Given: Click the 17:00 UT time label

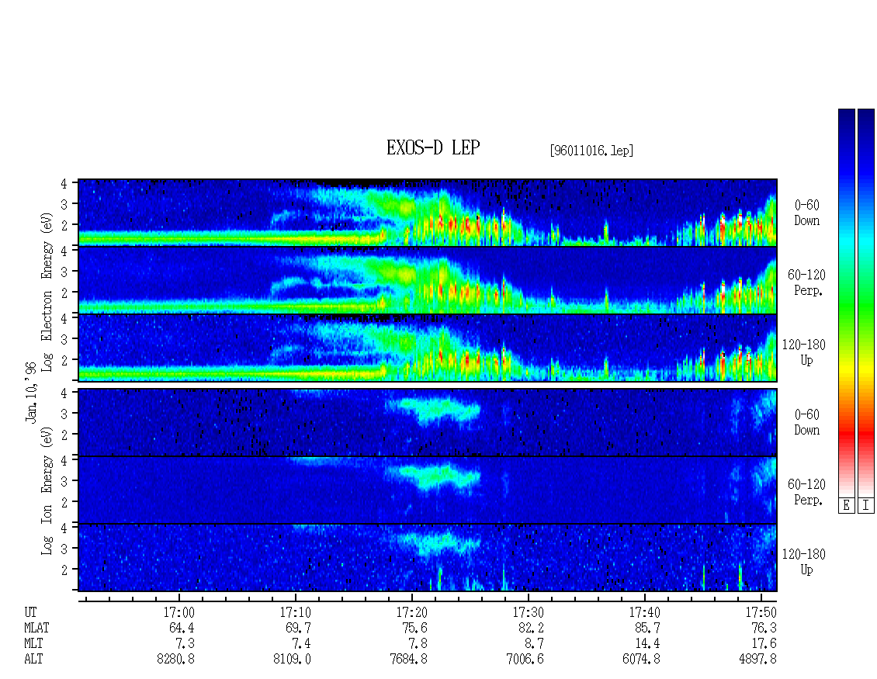Looking at the screenshot, I should 179,612.
